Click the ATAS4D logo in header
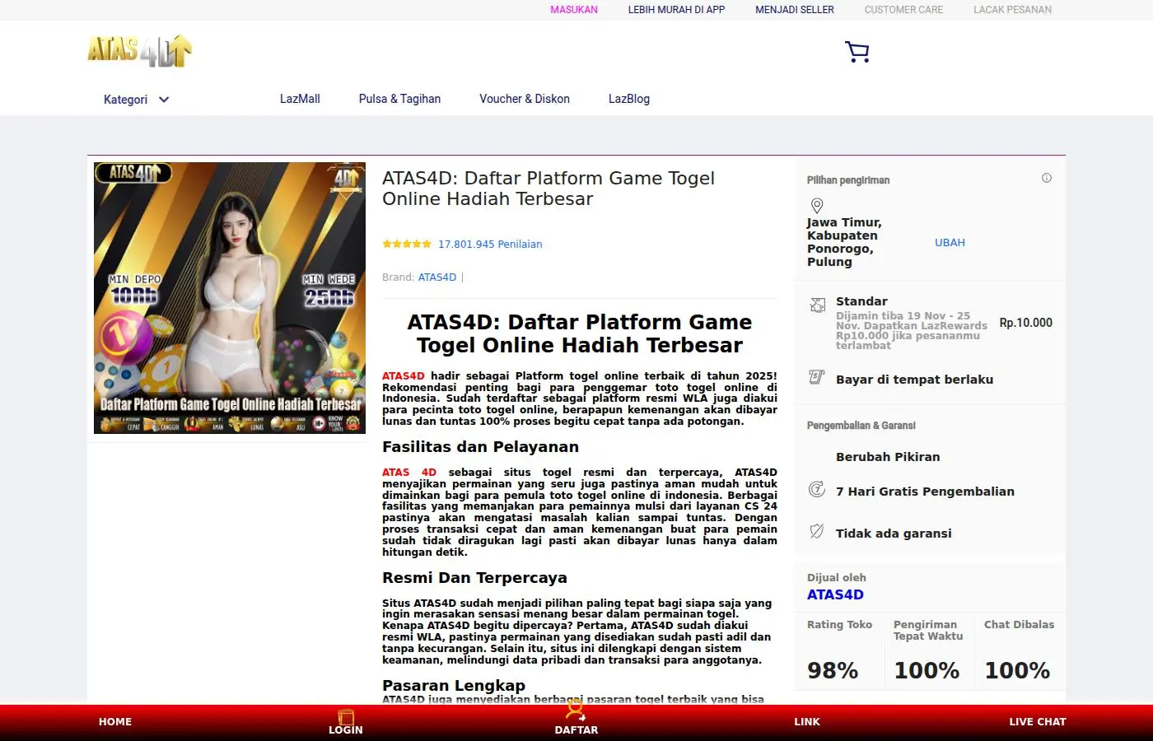 pyautogui.click(x=140, y=51)
